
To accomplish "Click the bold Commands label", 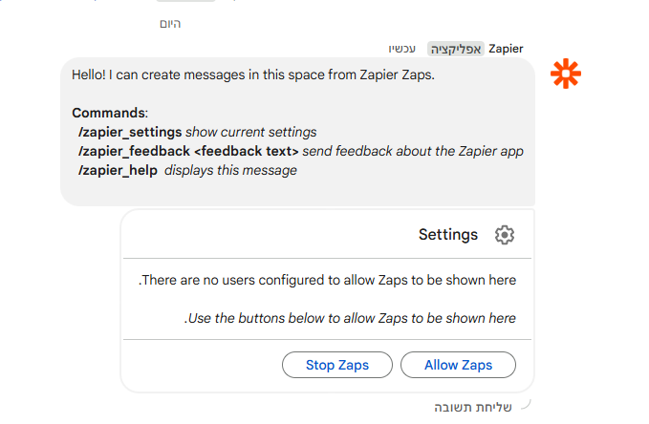I will (108, 113).
